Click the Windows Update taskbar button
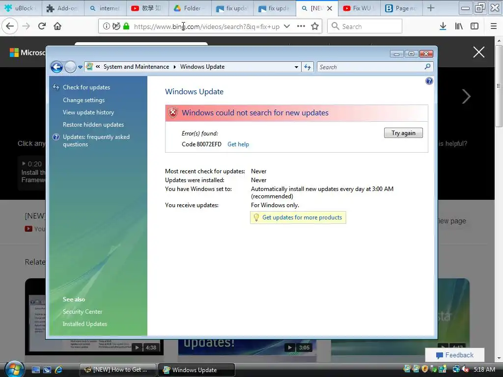503x377 pixels. tap(196, 370)
